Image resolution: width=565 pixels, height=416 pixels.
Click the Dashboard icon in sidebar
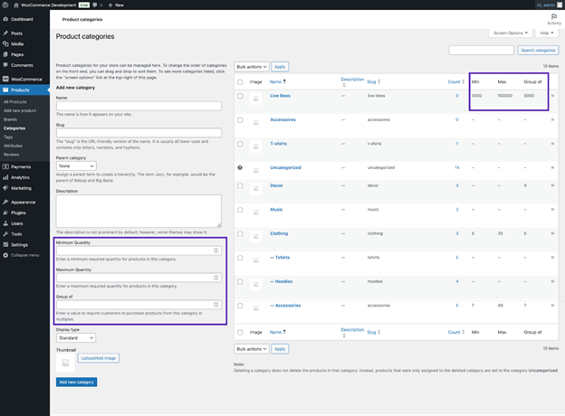pyautogui.click(x=5, y=19)
